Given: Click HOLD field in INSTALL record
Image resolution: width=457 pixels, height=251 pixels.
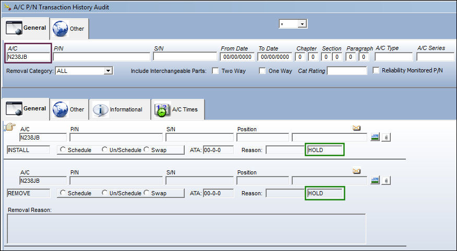Looking at the screenshot, I should pyautogui.click(x=324, y=150).
